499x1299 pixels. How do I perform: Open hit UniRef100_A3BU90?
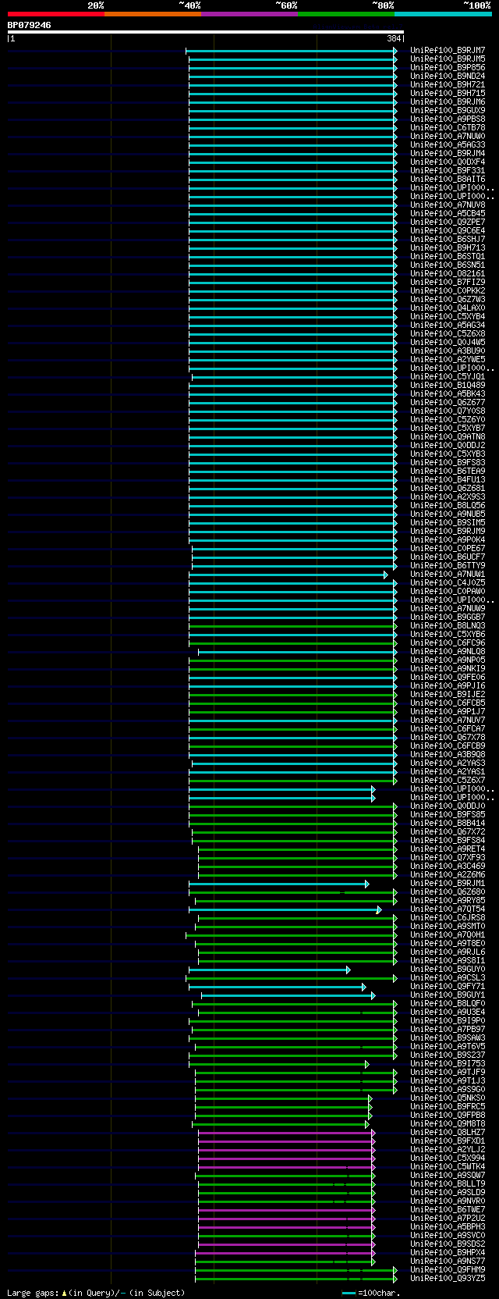click(448, 351)
